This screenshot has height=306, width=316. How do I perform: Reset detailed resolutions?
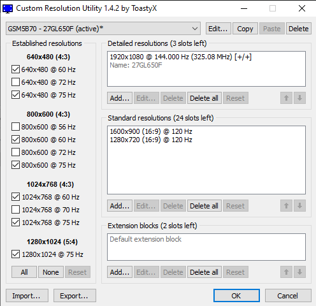tap(236, 98)
